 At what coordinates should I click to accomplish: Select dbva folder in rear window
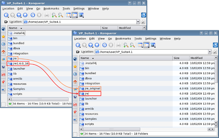[x=14, y=48]
